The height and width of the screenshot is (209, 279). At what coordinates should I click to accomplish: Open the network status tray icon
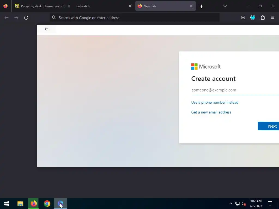[x=237, y=204]
